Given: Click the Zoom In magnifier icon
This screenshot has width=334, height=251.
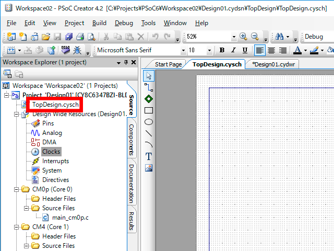Looking at the screenshot, I should pyautogui.click(x=243, y=37).
